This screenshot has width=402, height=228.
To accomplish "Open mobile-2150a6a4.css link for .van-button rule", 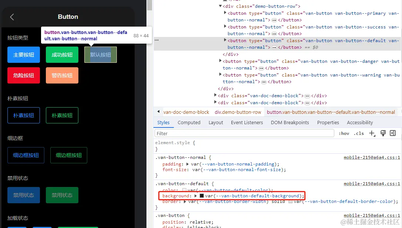I will coord(372,215).
